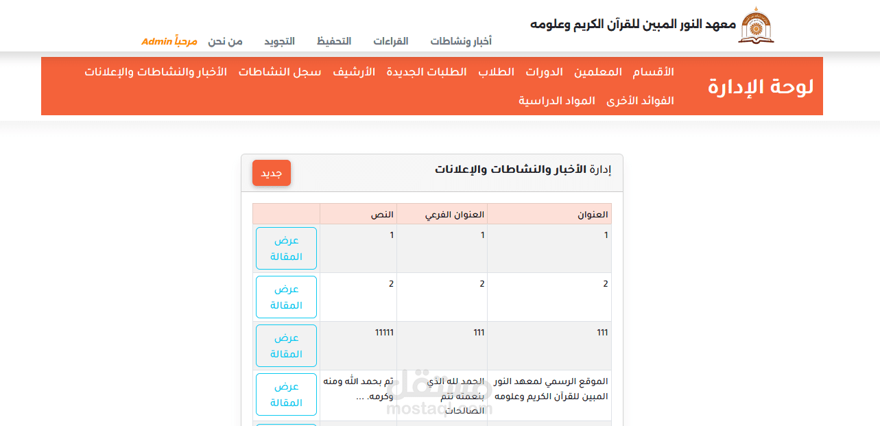The width and height of the screenshot is (880, 426).
Task: Open التجويد in top navigation
Action: tap(279, 41)
